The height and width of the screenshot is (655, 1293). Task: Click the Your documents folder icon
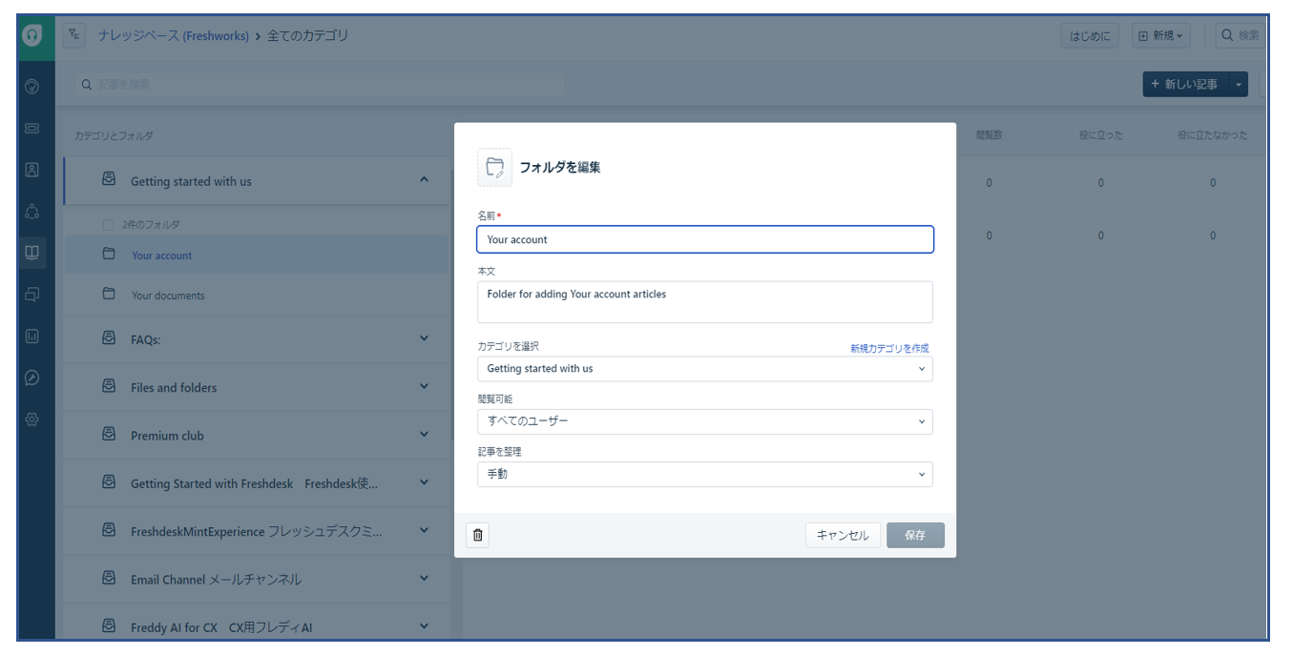109,295
